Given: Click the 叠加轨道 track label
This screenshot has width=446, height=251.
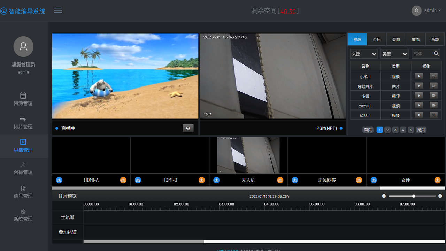Looking at the screenshot, I should click(x=68, y=232).
